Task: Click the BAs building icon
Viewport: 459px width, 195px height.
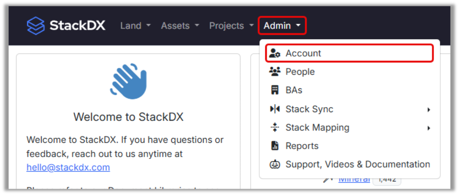Action: [275, 90]
